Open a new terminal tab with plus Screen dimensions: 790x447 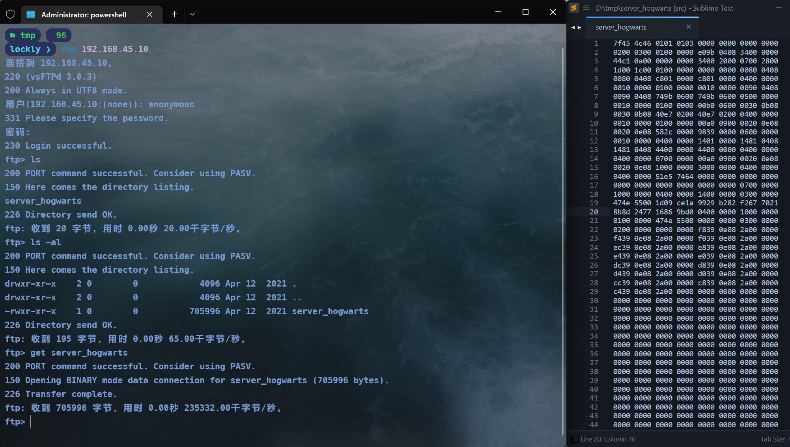(x=174, y=14)
